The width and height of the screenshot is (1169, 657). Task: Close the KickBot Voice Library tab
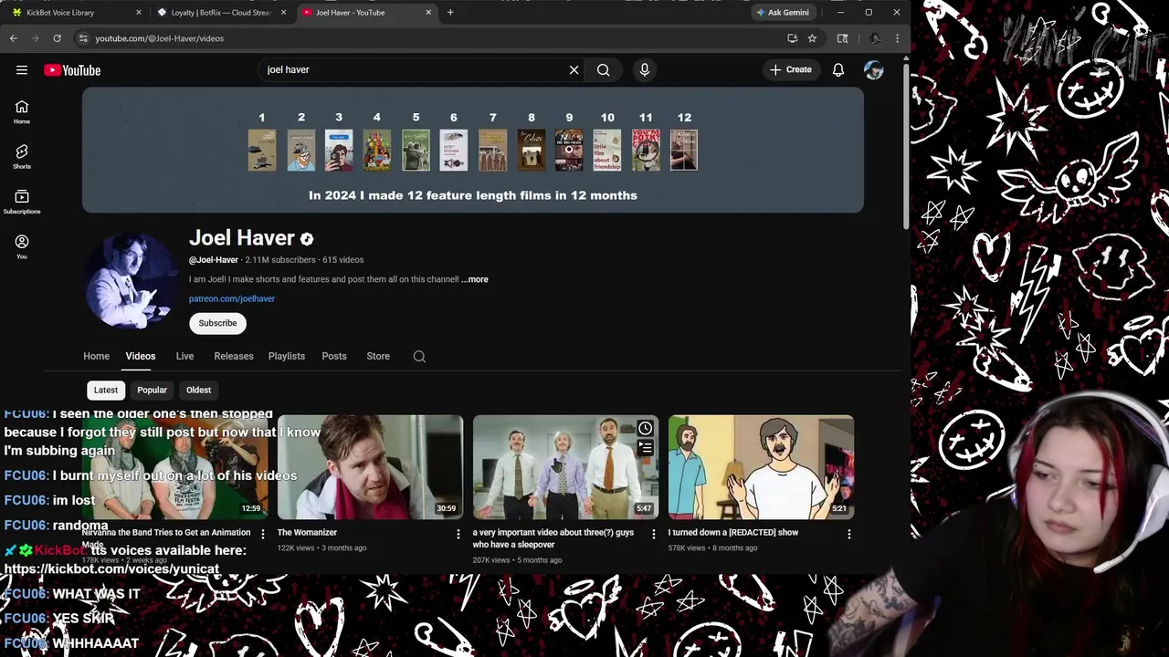139,13
